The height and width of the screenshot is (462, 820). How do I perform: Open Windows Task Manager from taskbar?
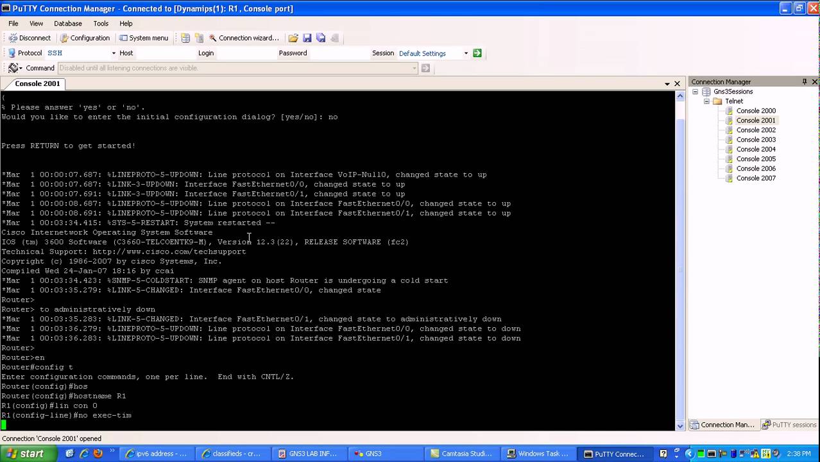538,454
